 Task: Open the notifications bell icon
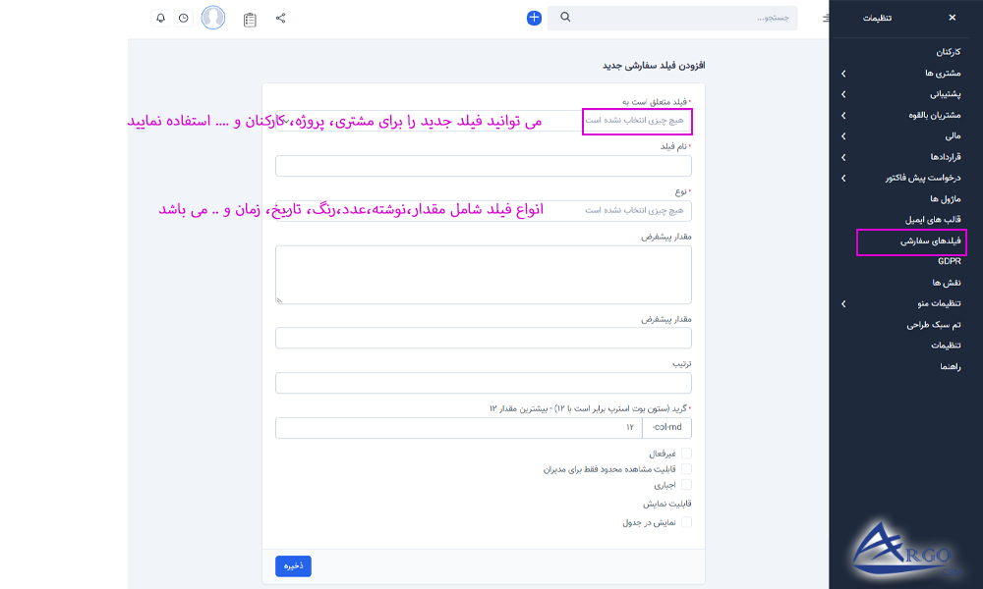pos(161,18)
